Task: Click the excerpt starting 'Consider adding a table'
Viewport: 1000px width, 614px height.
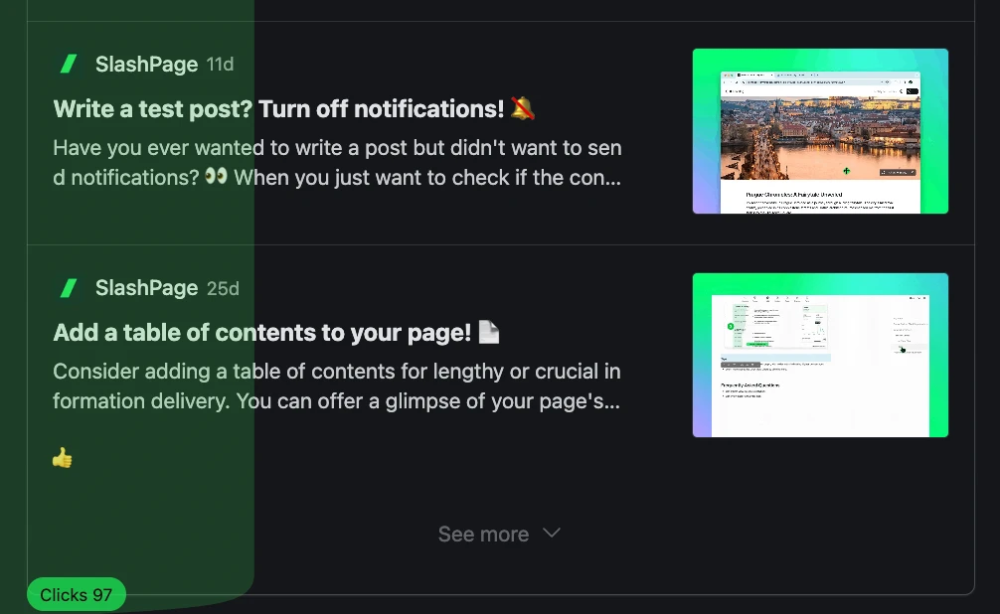Action: pyautogui.click(x=337, y=386)
